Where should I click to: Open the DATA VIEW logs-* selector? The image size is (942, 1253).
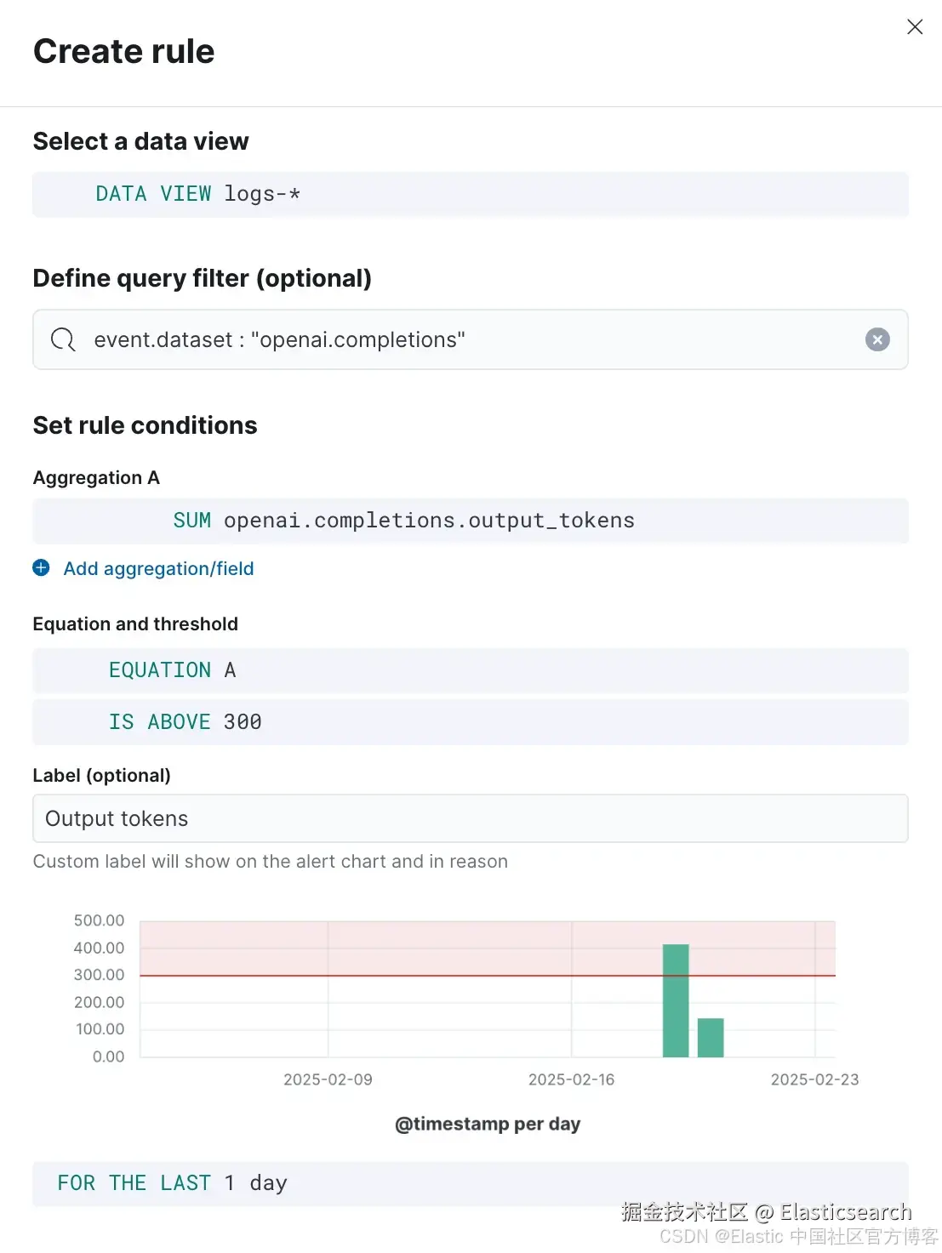click(197, 194)
